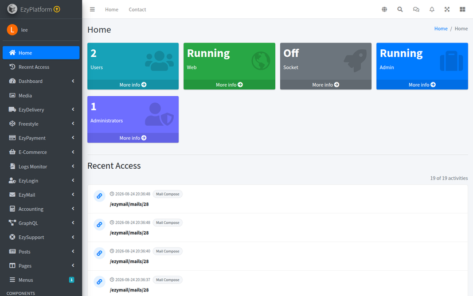Click the Logs Monitor file icon
The height and width of the screenshot is (296, 473).
(x=12, y=166)
